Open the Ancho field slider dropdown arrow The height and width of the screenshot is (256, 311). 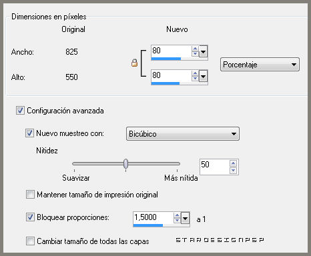[203, 52]
